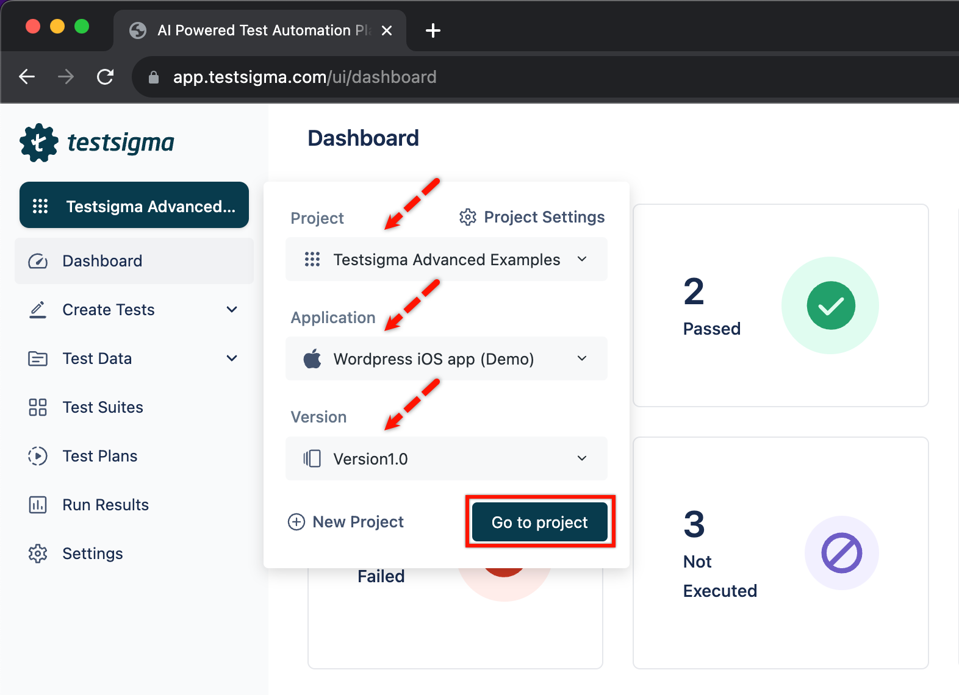This screenshot has height=695, width=959.
Task: Click the Test Data folder icon
Action: click(38, 358)
